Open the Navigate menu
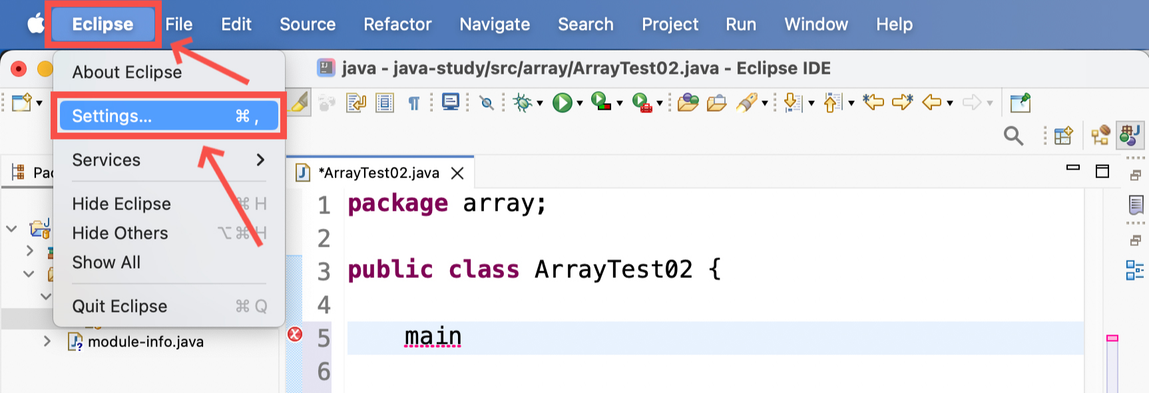The height and width of the screenshot is (393, 1149). coord(495,25)
